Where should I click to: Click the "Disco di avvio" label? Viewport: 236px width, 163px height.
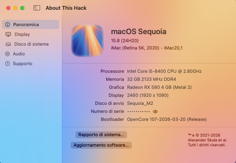109,103
